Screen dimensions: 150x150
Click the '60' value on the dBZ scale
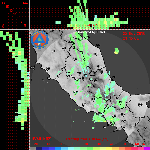pyautogui.click(x=137, y=144)
